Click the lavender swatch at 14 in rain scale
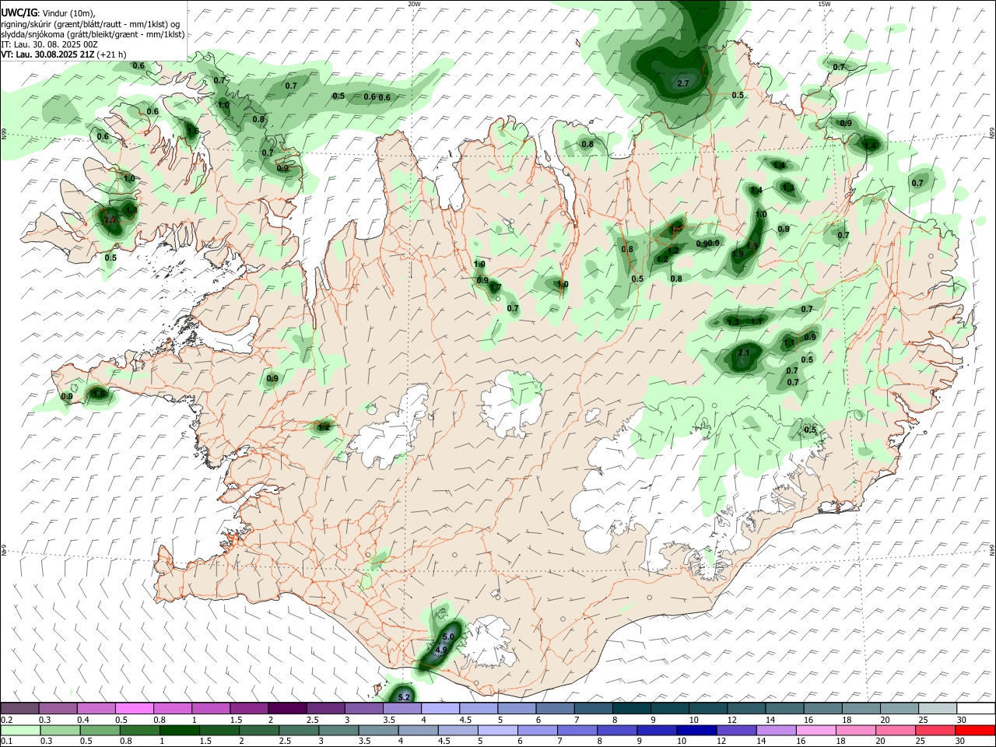This screenshot has width=996, height=747. (777, 730)
